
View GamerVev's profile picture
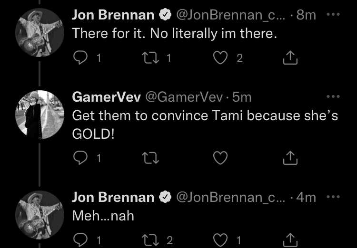[40, 115]
